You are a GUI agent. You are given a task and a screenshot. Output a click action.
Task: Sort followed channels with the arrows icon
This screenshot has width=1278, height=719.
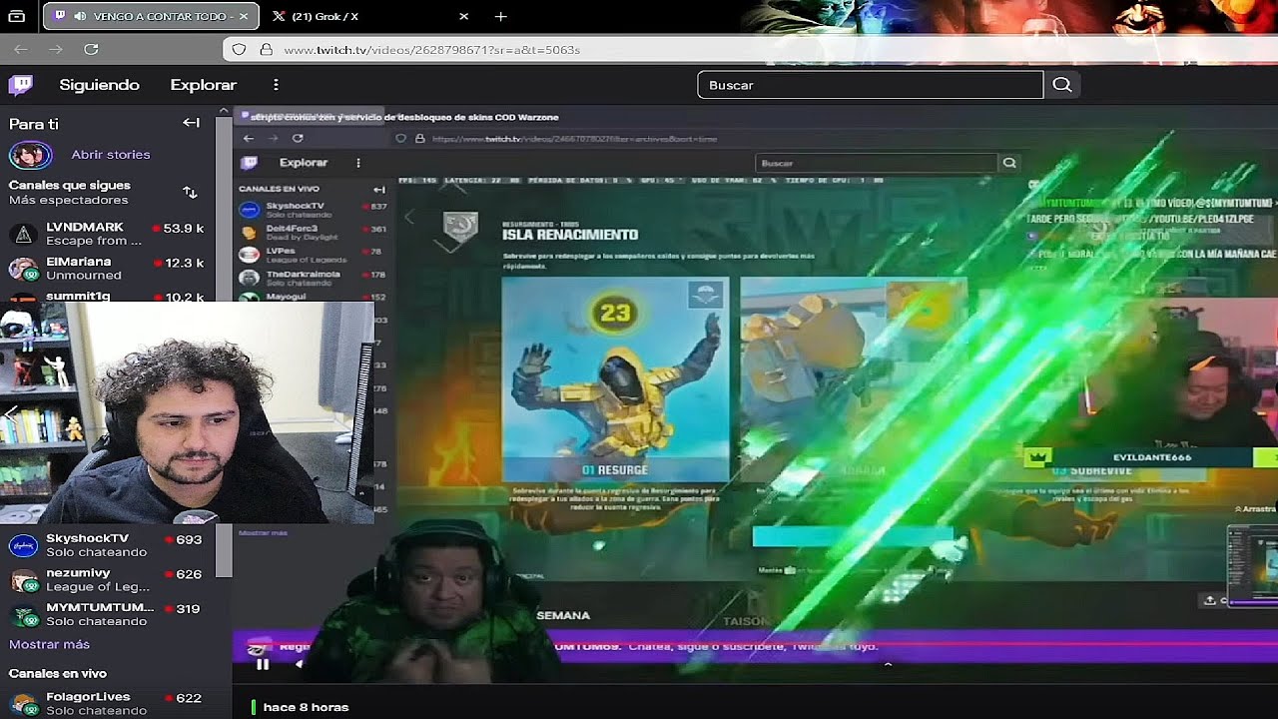click(x=190, y=192)
